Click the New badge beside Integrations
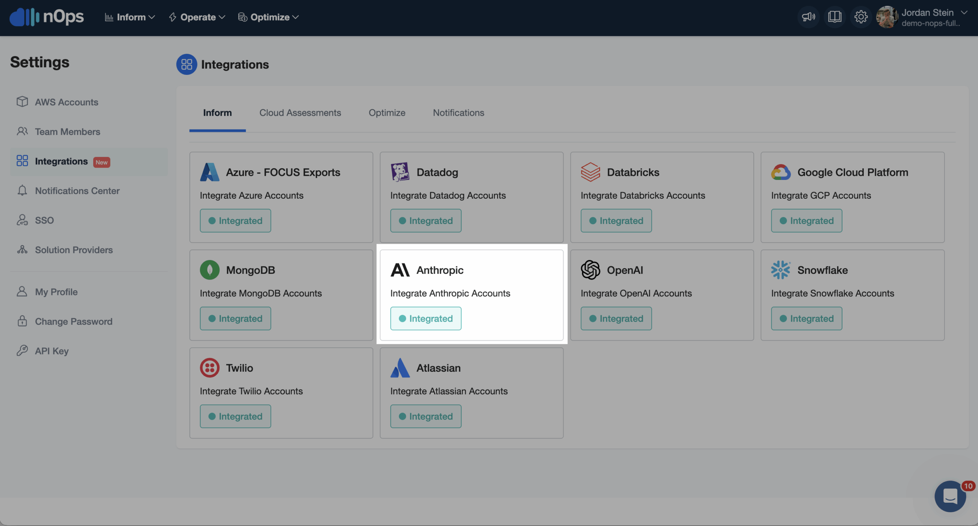 tap(102, 162)
